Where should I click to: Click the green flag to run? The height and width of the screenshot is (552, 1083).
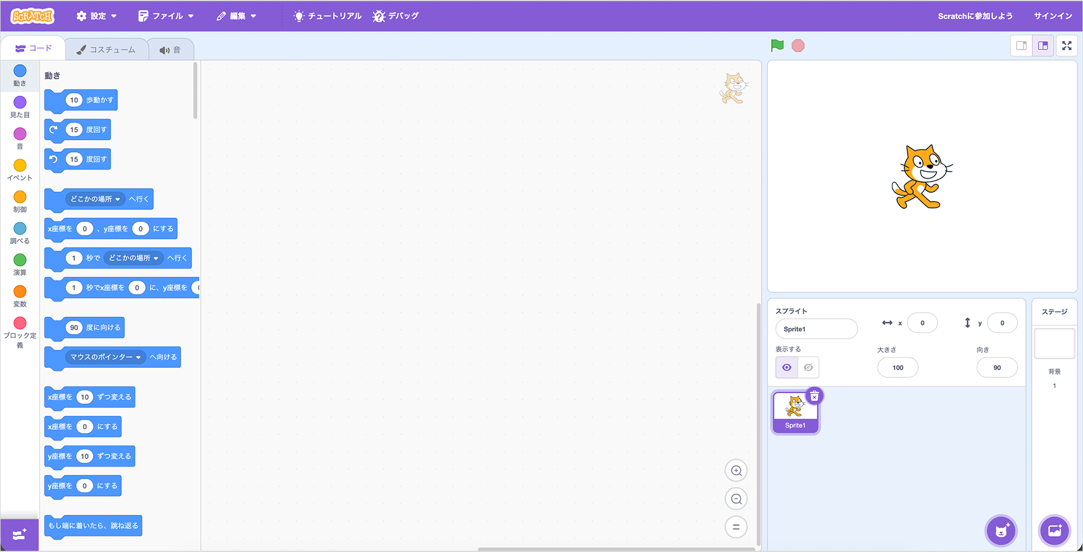tap(777, 46)
